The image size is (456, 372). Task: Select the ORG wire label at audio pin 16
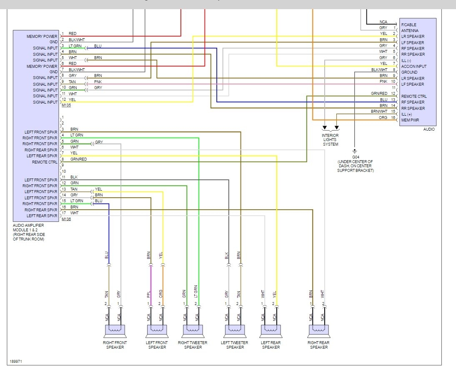click(383, 117)
